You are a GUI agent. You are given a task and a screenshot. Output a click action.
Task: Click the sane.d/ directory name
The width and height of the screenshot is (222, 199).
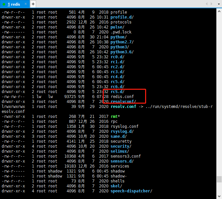coord(119,136)
